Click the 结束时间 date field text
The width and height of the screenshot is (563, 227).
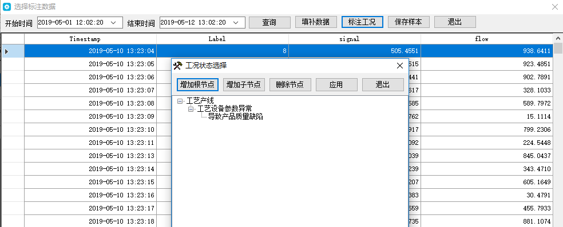coord(193,23)
